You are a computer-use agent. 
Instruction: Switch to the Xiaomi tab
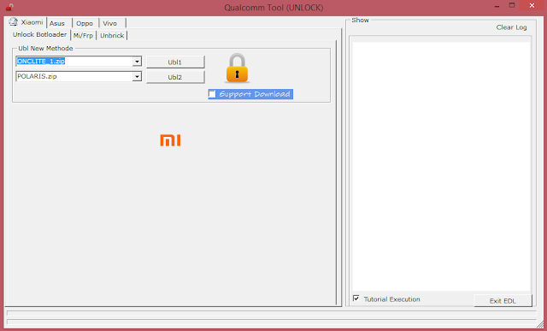point(26,22)
